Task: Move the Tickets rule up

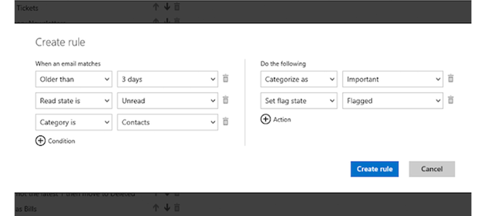Action: 156,7
